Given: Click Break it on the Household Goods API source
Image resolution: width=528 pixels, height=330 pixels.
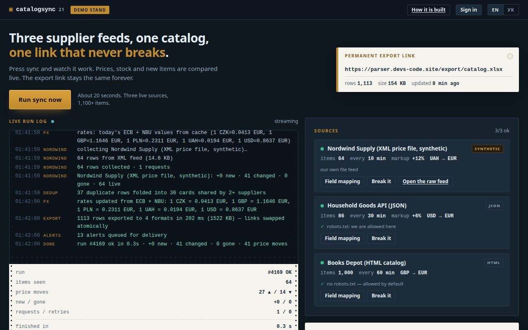Looking at the screenshot, I should [381, 238].
